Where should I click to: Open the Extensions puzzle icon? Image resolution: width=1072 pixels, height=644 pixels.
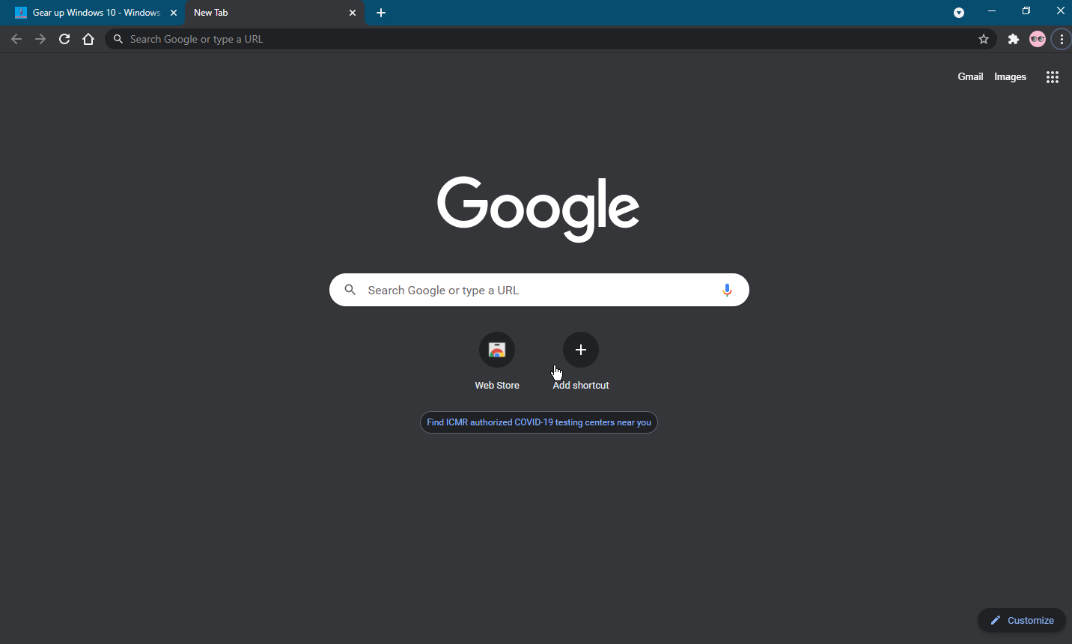pyautogui.click(x=1014, y=39)
